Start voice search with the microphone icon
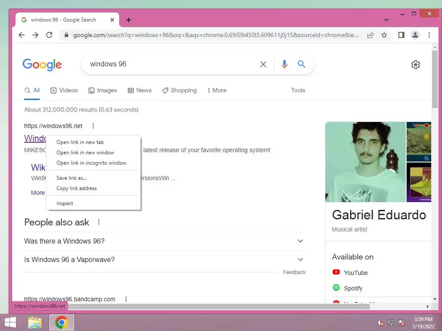This screenshot has height=331, width=442. pos(284,64)
